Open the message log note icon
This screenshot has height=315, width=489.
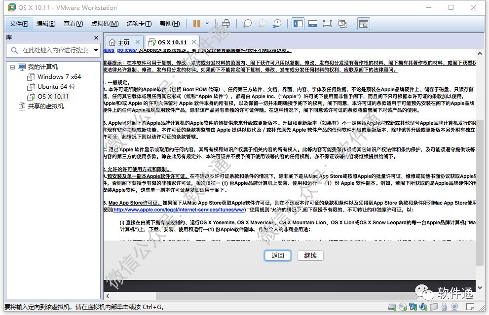[x=470, y=307]
